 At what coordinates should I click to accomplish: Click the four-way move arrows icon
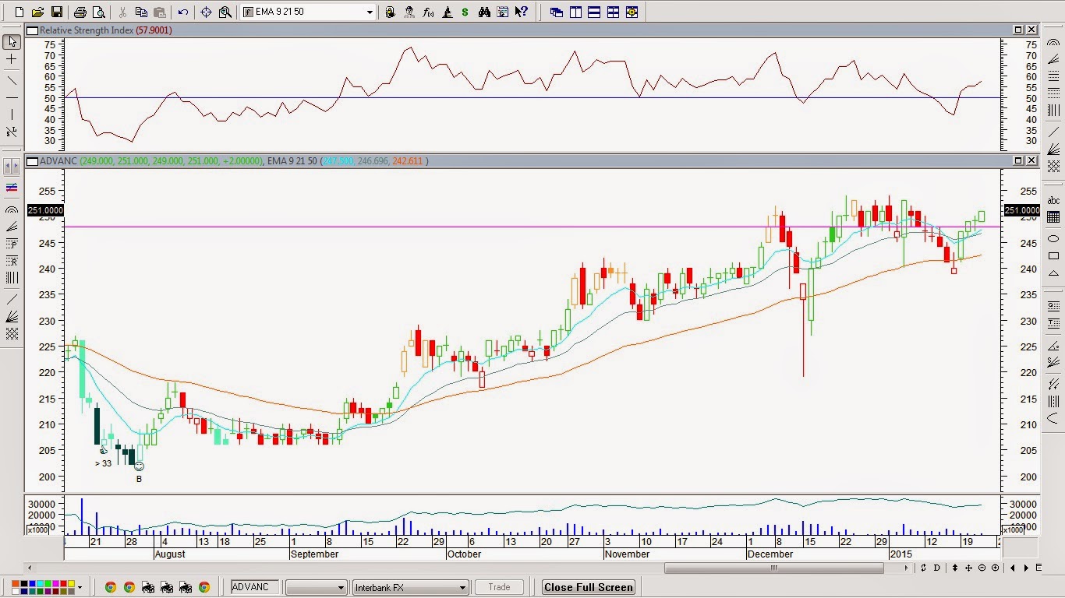coord(969,568)
